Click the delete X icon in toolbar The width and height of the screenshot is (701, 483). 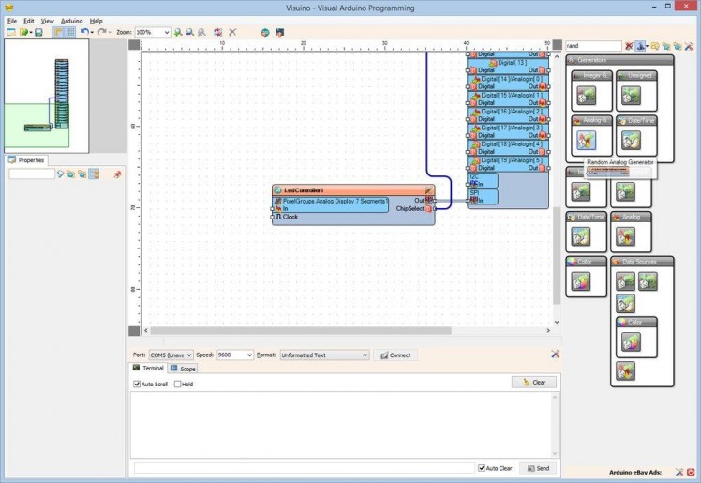[x=232, y=32]
